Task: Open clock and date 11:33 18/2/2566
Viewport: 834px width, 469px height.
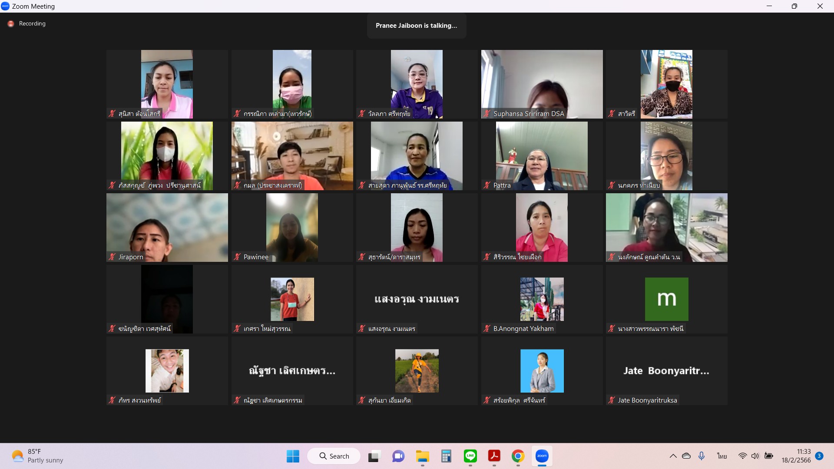Action: pos(796,456)
